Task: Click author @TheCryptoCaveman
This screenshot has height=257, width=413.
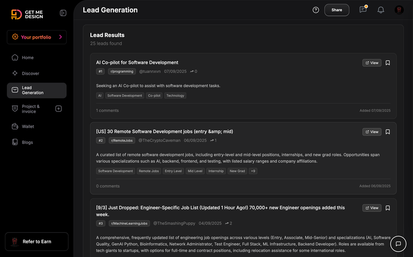Action: (x=159, y=141)
